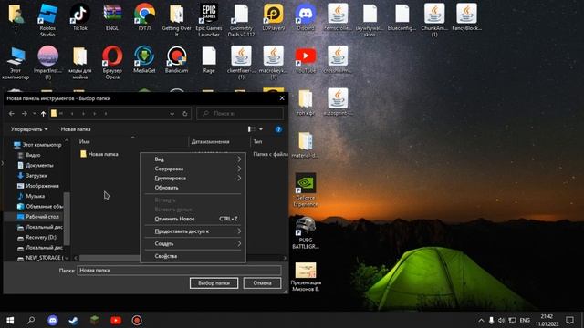The height and width of the screenshot is (328, 584).
Task: Launch Bandicam desktop shortcut
Action: click(x=176, y=59)
